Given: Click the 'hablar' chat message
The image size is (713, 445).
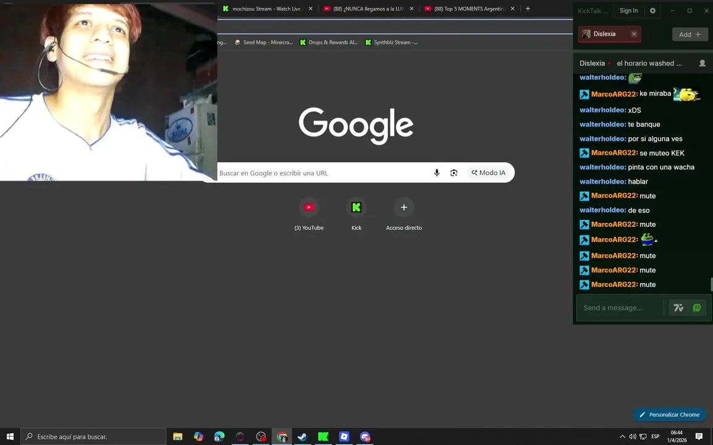Looking at the screenshot, I should coord(638,182).
